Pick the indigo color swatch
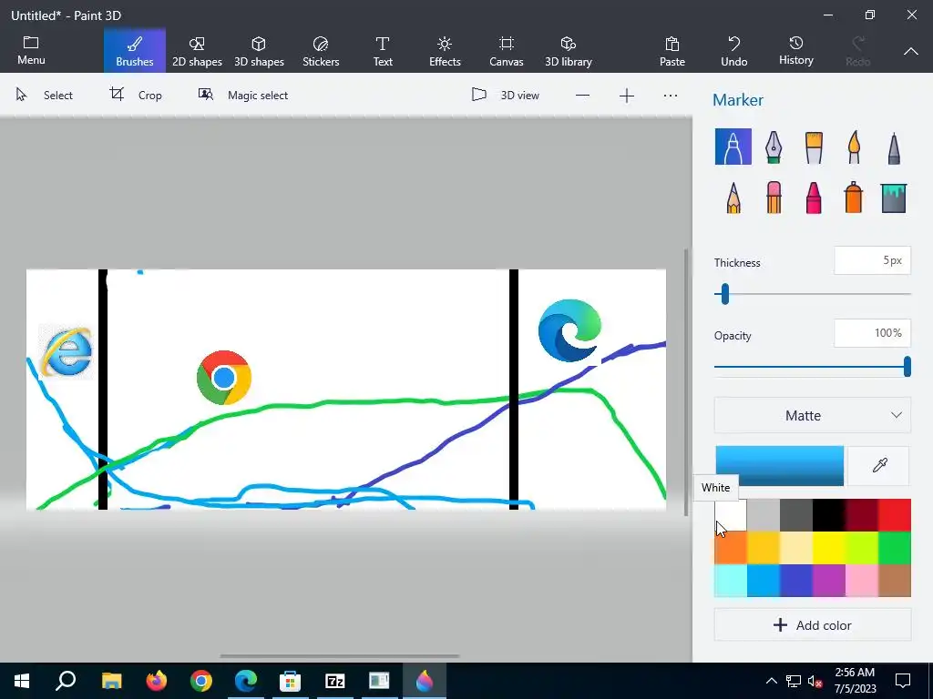The height and width of the screenshot is (699, 933). 796,580
